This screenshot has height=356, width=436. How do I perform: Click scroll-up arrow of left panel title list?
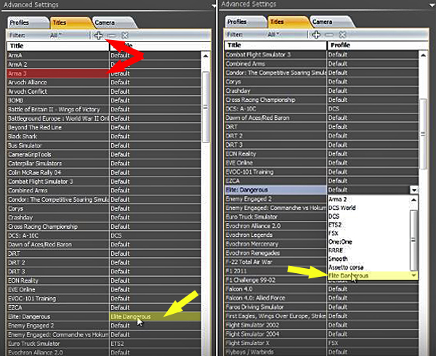[x=206, y=56]
